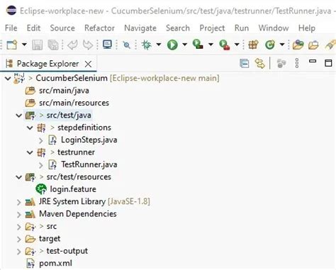This screenshot has height=270, width=336.
Task: Collapse the src/test/java folder
Action: (18, 116)
